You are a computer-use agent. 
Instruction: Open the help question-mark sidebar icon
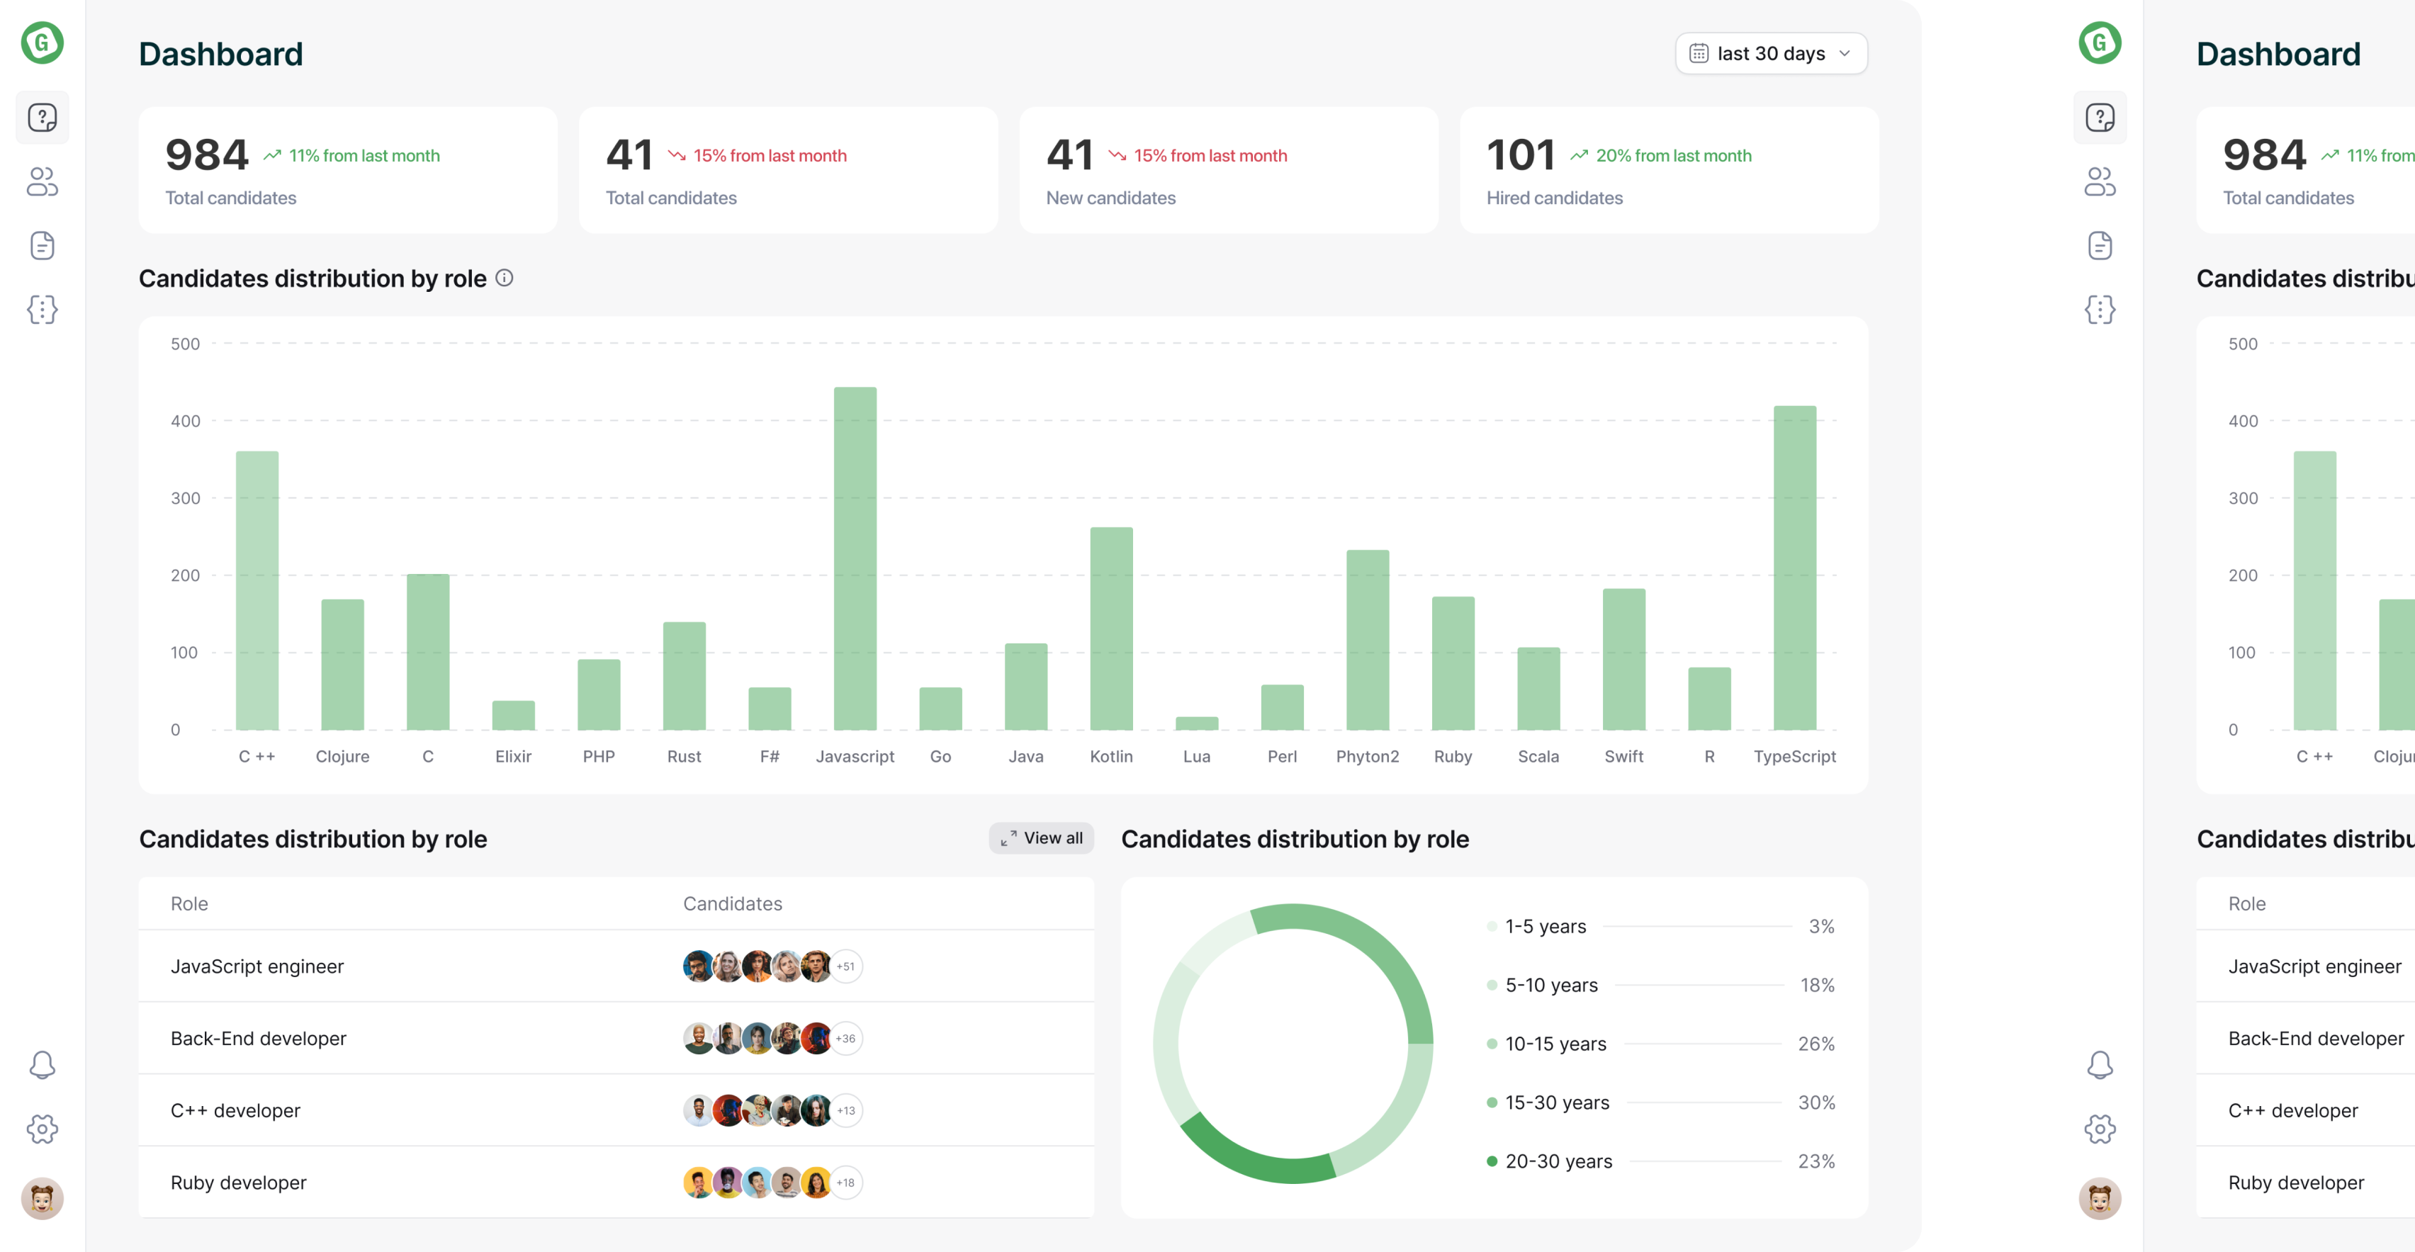(x=43, y=118)
